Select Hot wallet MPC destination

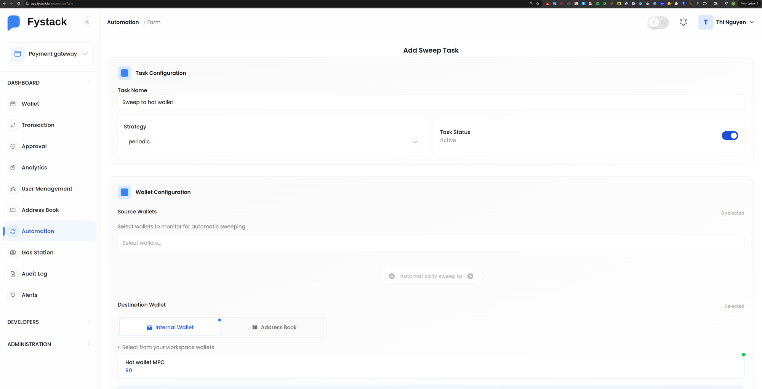point(431,367)
